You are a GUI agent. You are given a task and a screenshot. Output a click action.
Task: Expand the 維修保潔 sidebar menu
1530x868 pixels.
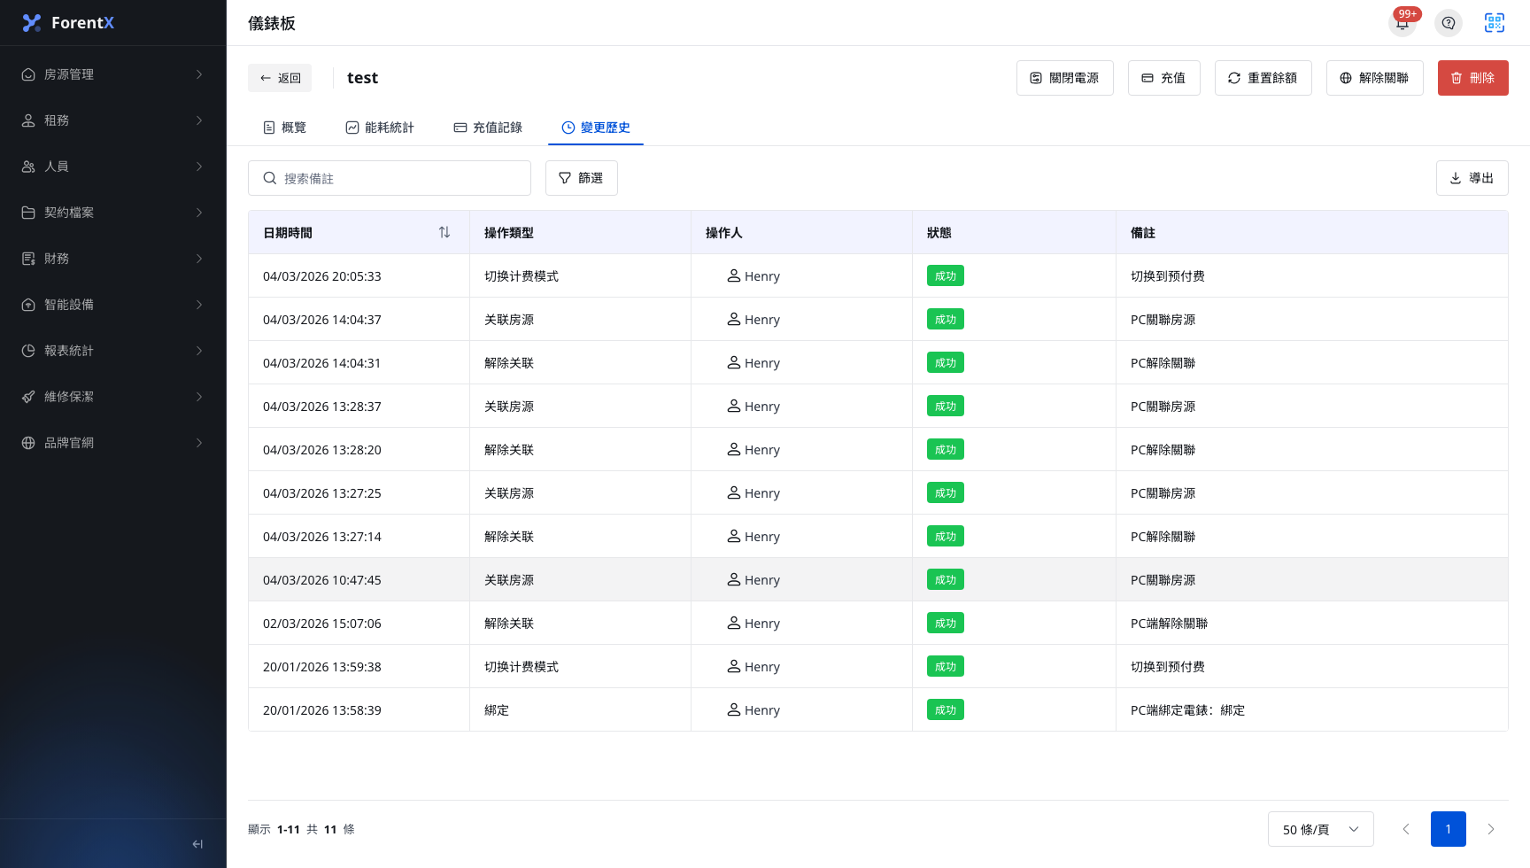(x=113, y=397)
